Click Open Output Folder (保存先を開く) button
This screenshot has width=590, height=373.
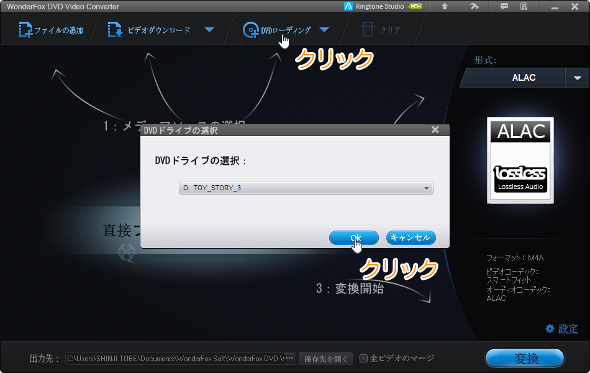tap(326, 359)
